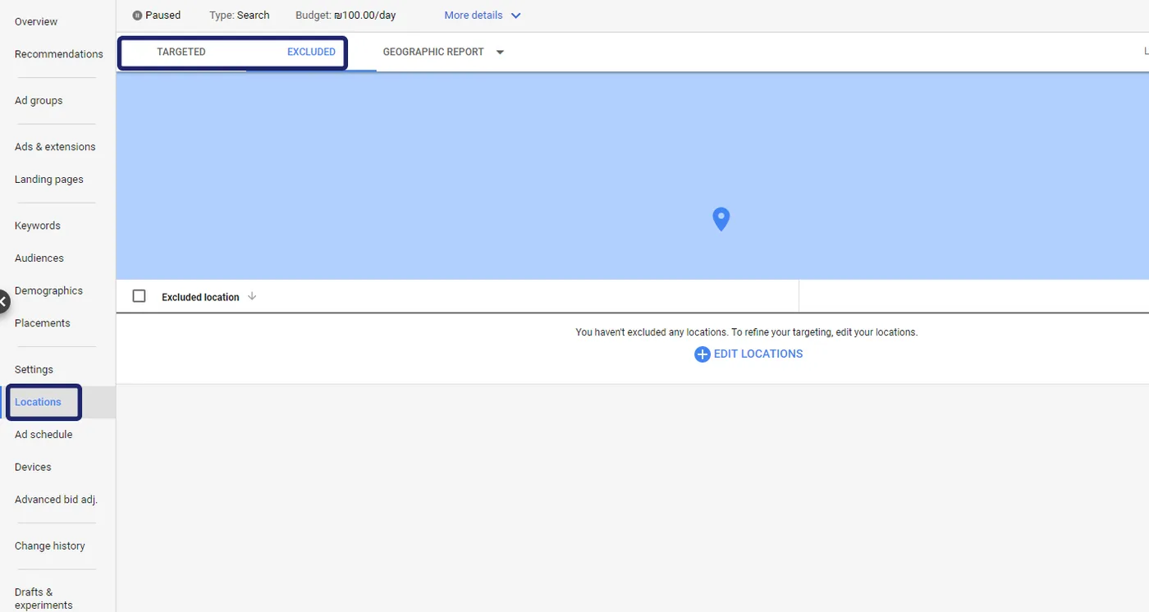Image resolution: width=1149 pixels, height=612 pixels.
Task: Click the plus icon beside Edit Locations
Action: (702, 354)
